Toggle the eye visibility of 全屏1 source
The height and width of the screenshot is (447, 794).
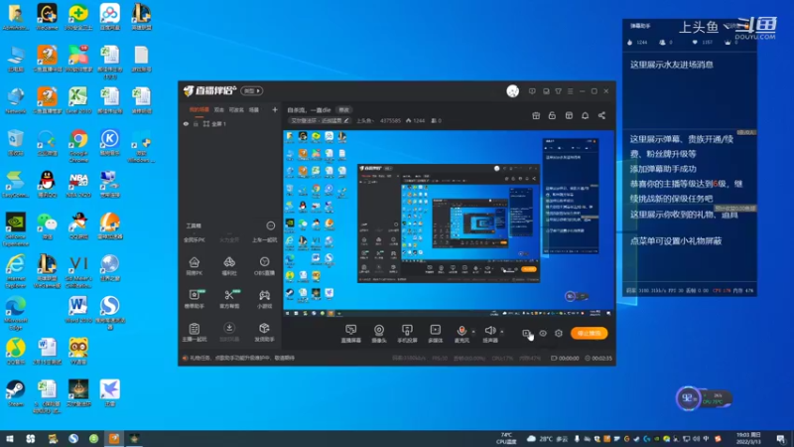tap(186, 123)
